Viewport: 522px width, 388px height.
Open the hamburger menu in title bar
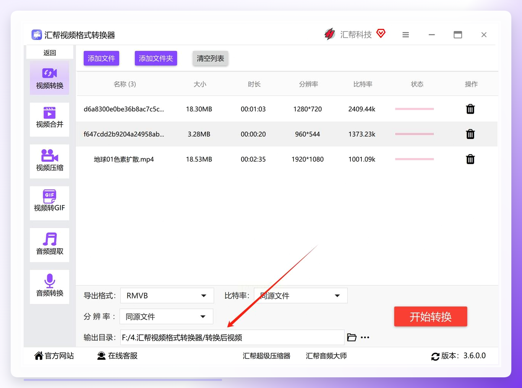pyautogui.click(x=406, y=35)
